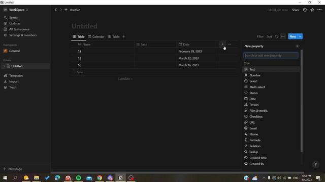The height and width of the screenshot is (182, 325).
Task: Expand the Untitled page toggle arrow
Action: coord(4,66)
